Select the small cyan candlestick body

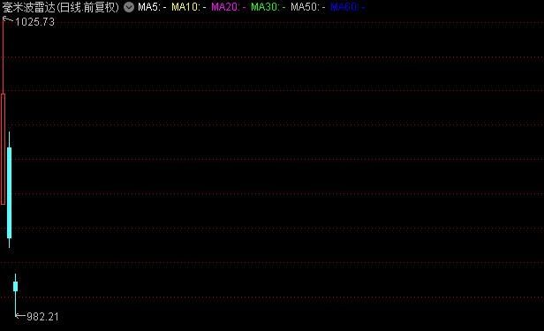(16, 286)
